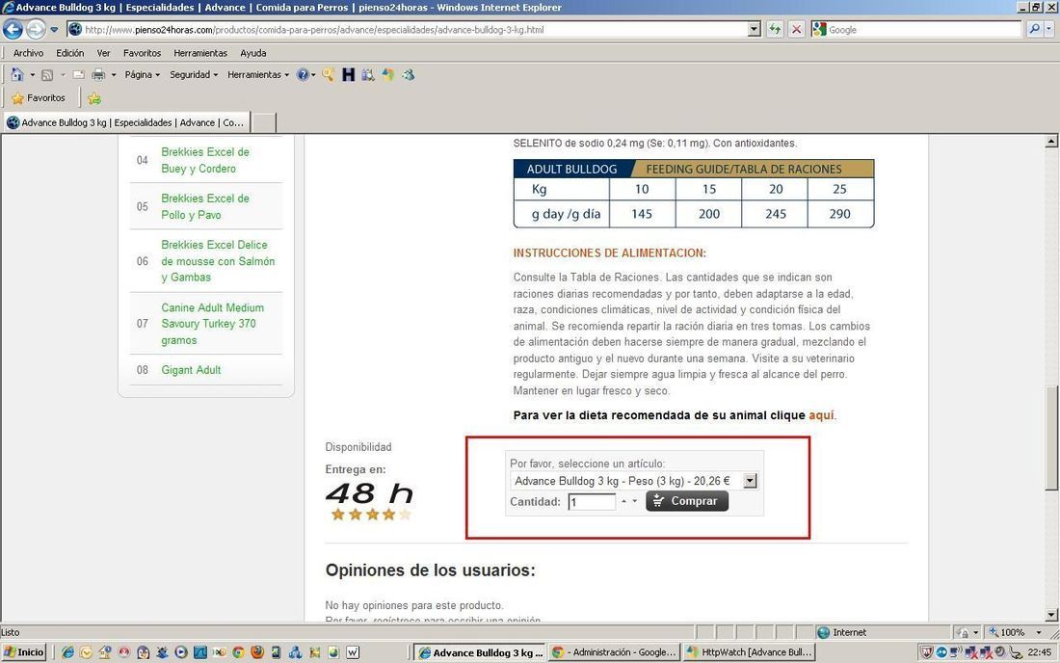The image size is (1060, 663).
Task: Decrease quantity with the down arrow
Action: (635, 501)
